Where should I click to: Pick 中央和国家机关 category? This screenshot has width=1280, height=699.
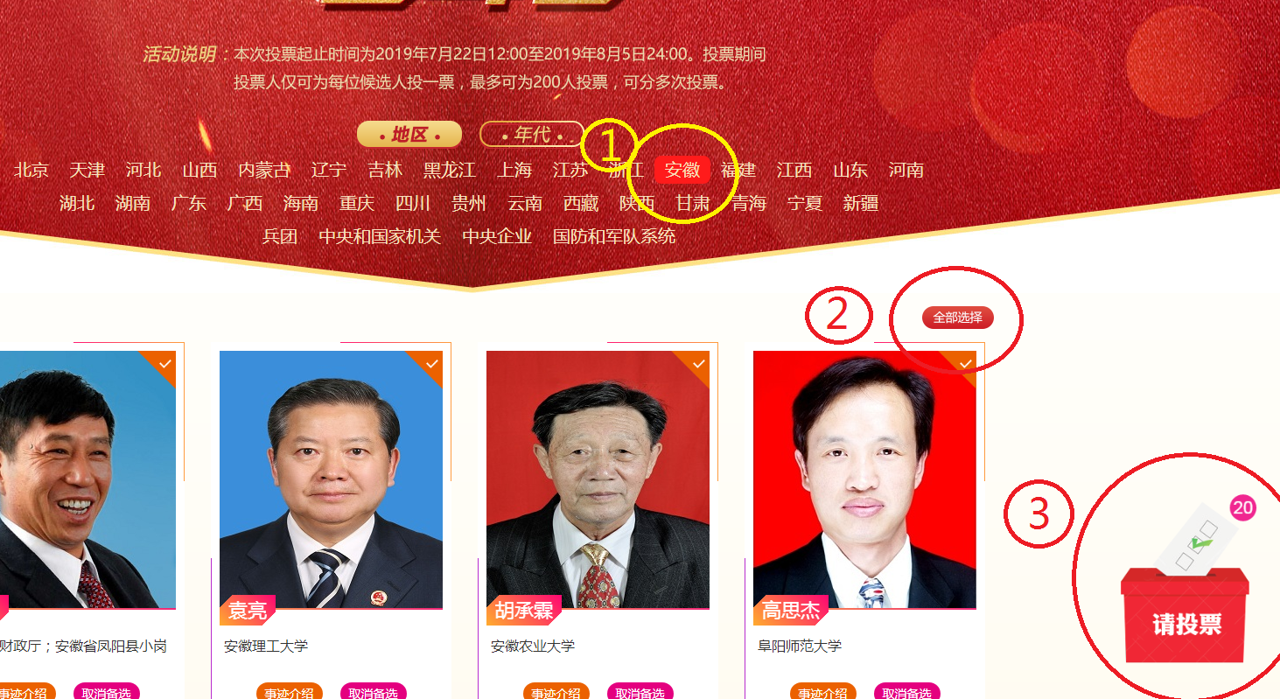point(380,236)
